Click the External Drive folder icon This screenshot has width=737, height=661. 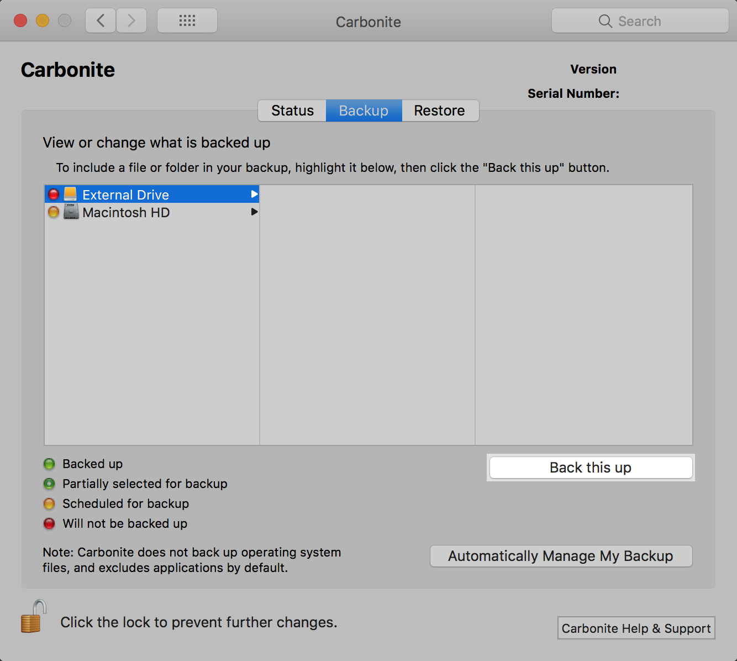click(70, 194)
